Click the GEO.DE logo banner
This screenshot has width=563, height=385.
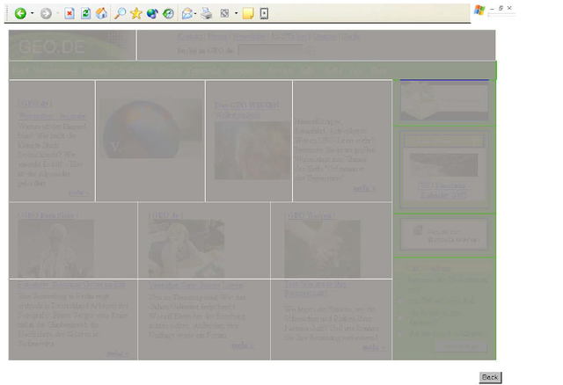[72, 45]
